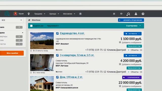This screenshot has height=91, width=162.
Task: Click the star icon on the 22 000 000 руб. listing
Action: point(120,86)
